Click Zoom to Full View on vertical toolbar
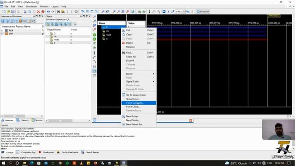This screenshot has width=295, height=166. click(x=94, y=25)
